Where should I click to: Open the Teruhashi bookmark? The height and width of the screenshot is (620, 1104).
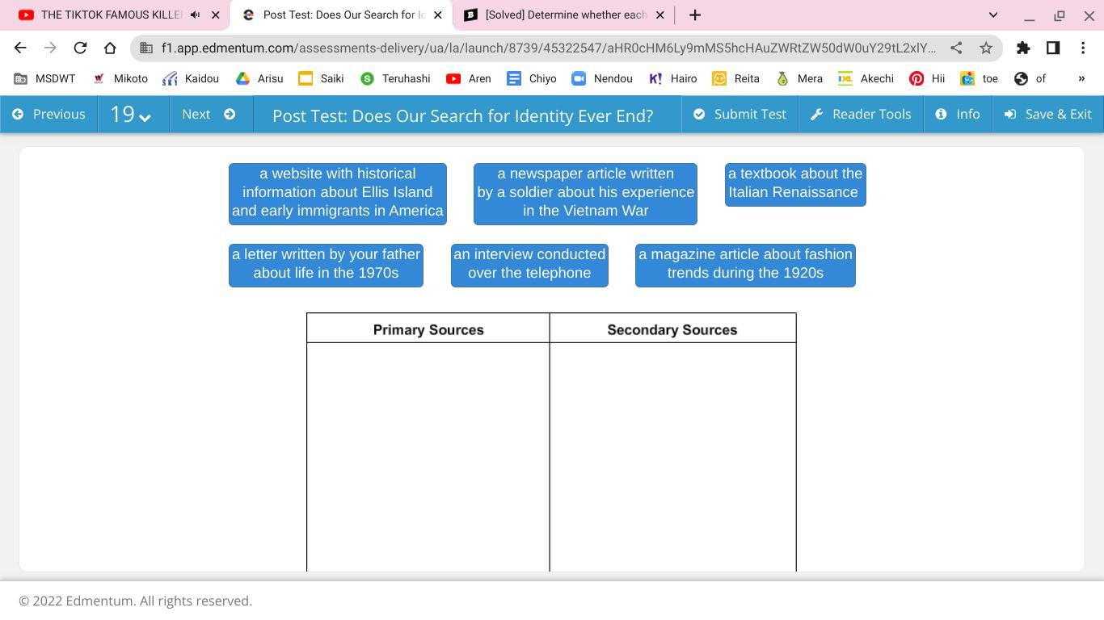(x=395, y=78)
